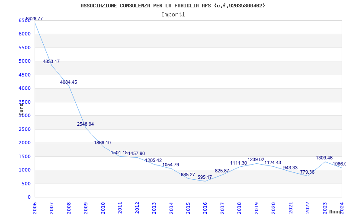Screen dimensions: 346x216
Task: Select the 1054.79 data label
Action: click(171, 165)
